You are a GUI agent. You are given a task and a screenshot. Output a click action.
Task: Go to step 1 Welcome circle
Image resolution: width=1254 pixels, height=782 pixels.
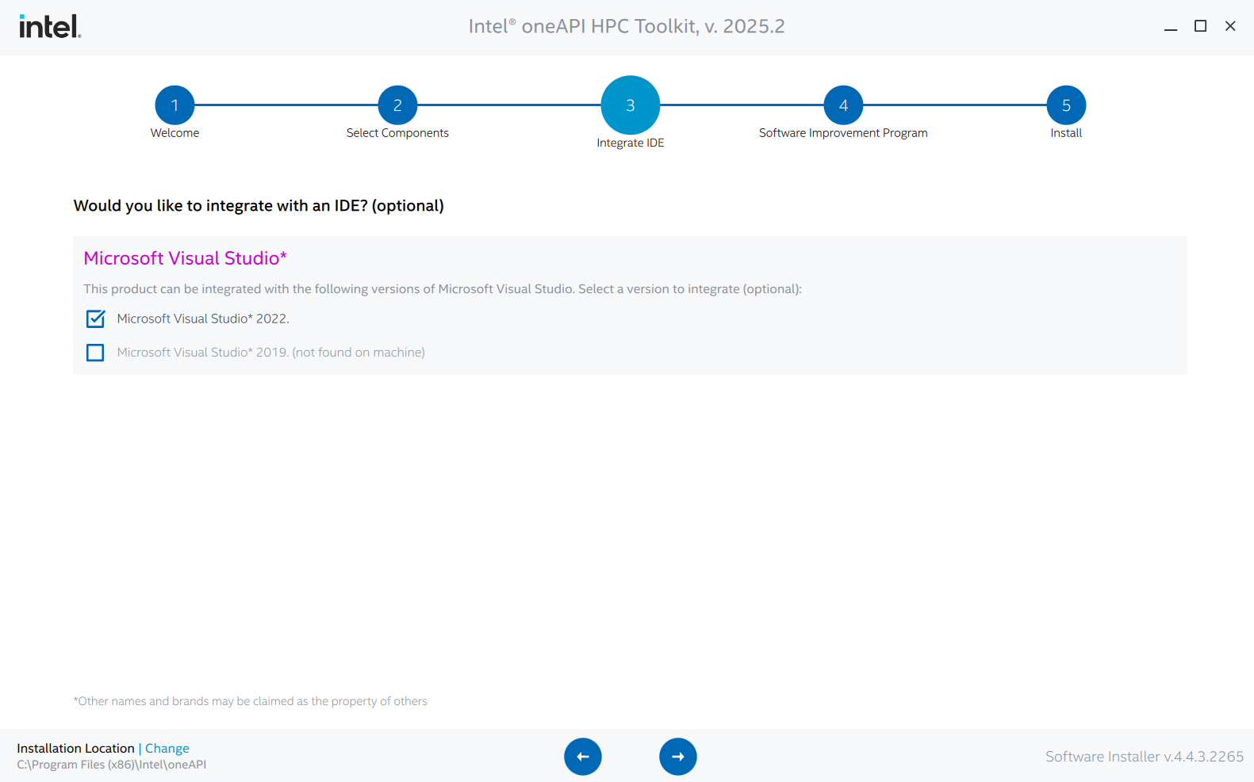tap(174, 105)
